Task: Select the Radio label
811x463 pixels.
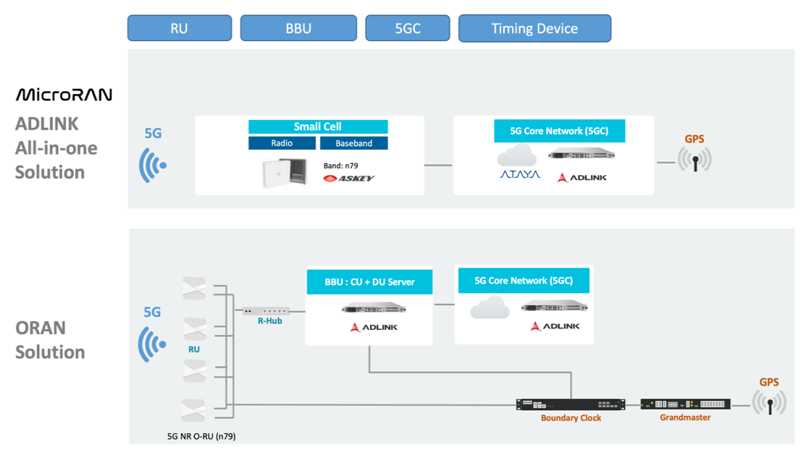Action: [282, 143]
